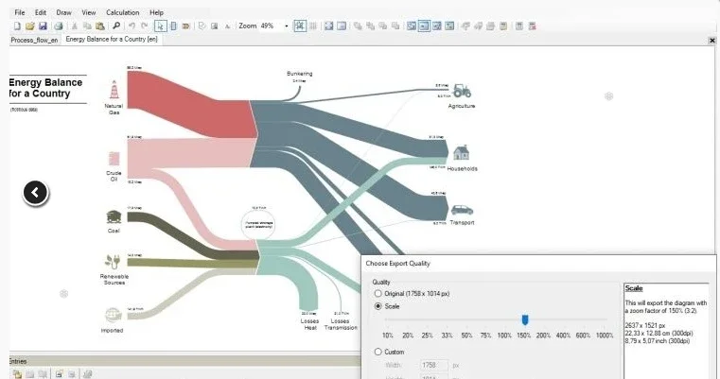720x379 pixels.
Task: Click the fit diagram to window icon
Action: point(328,26)
